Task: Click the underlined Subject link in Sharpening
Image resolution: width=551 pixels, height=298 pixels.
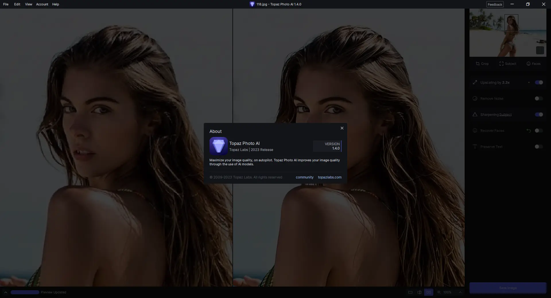Action: click(505, 115)
